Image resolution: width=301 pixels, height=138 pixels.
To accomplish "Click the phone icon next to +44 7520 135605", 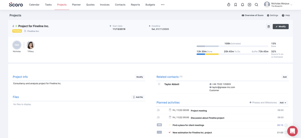I will [210, 84].
